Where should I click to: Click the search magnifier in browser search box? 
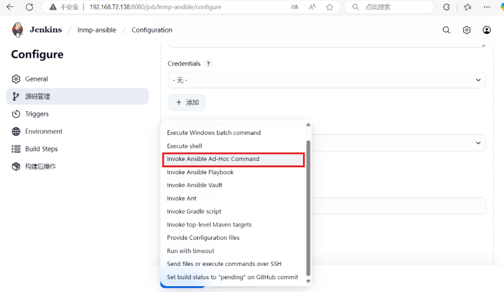355,7
